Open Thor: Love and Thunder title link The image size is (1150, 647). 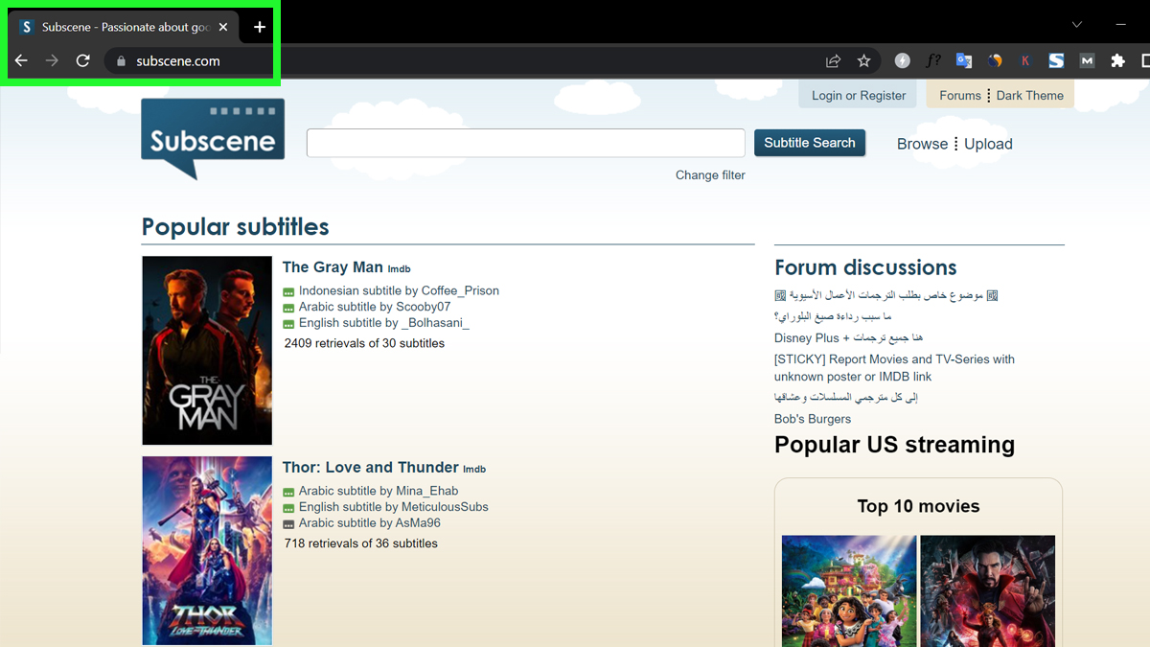[x=371, y=468]
